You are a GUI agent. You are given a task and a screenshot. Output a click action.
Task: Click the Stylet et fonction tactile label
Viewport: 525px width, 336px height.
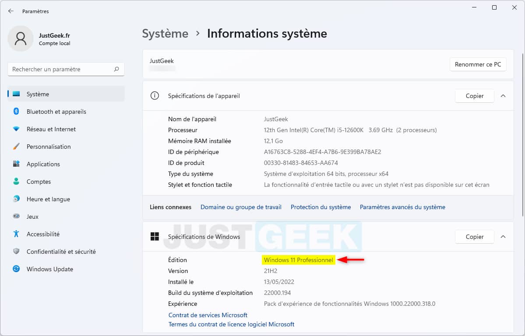coord(200,184)
